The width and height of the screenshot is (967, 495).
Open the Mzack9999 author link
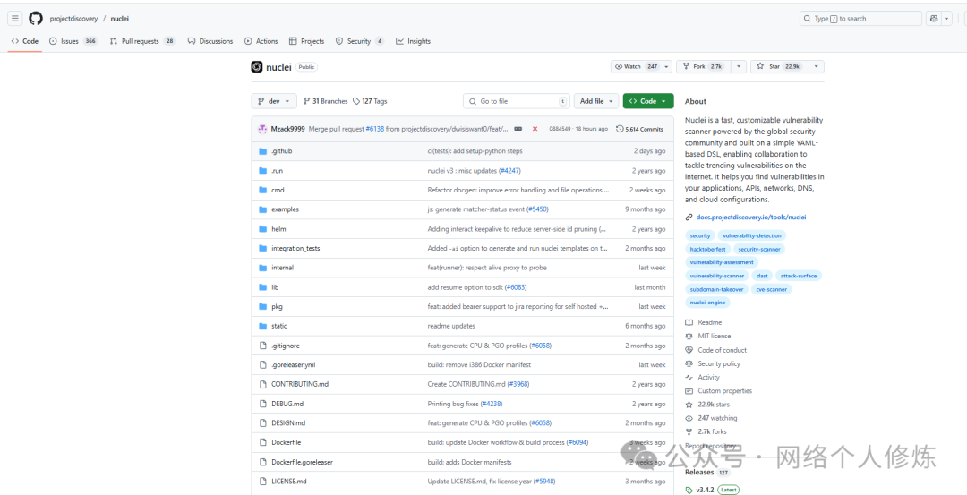(x=287, y=129)
